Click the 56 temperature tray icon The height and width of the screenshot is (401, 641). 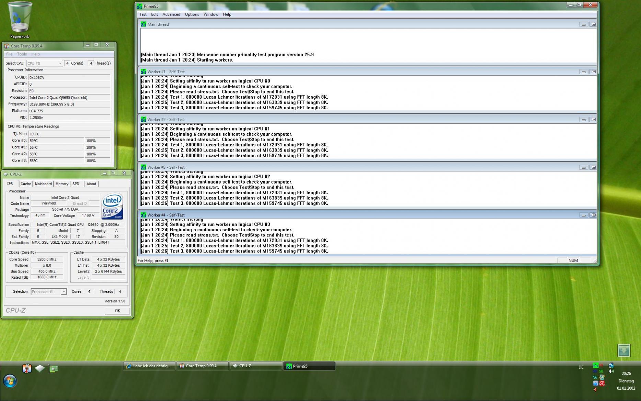point(595,377)
